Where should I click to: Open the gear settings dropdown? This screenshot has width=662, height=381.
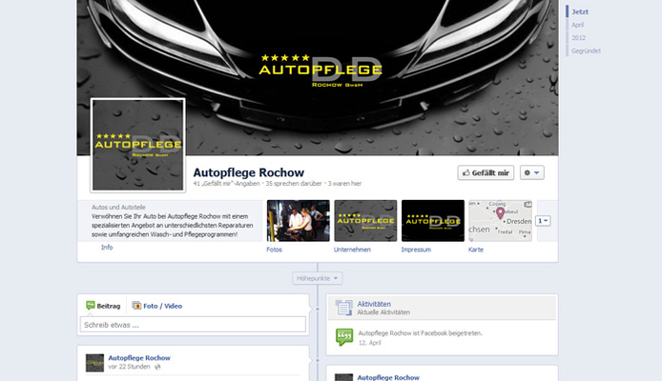532,172
